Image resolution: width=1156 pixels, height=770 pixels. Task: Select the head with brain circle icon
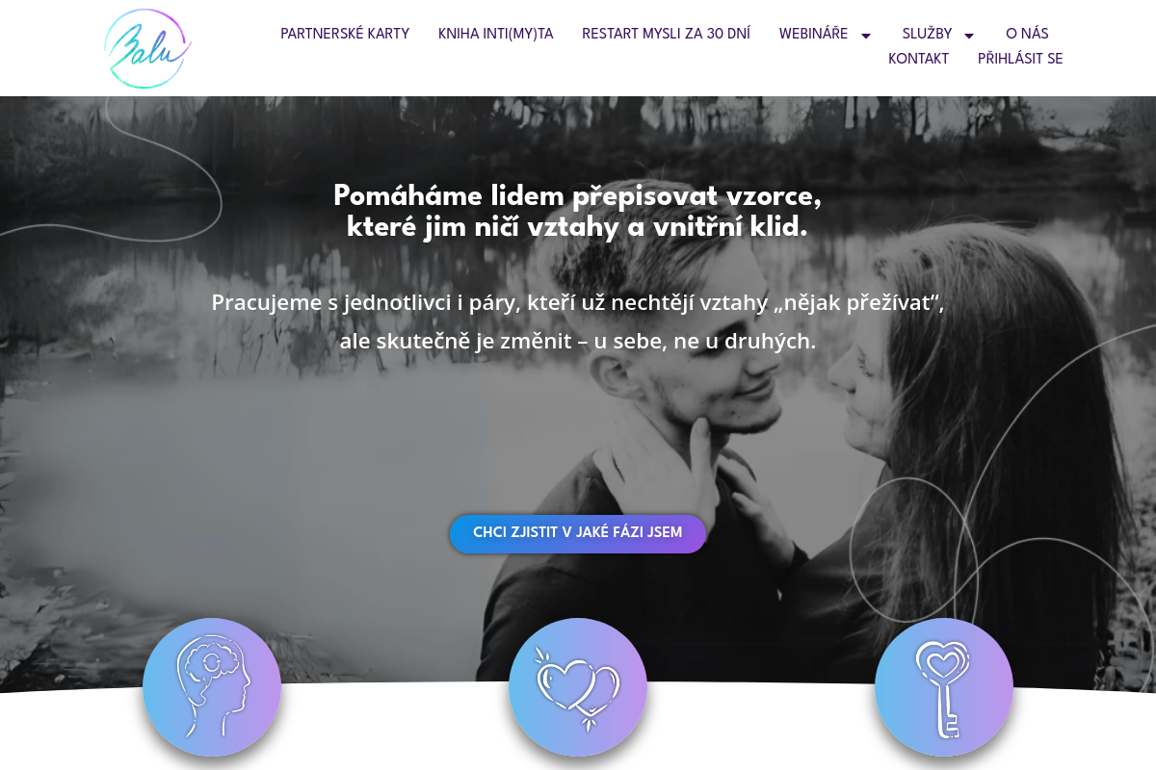pos(212,687)
